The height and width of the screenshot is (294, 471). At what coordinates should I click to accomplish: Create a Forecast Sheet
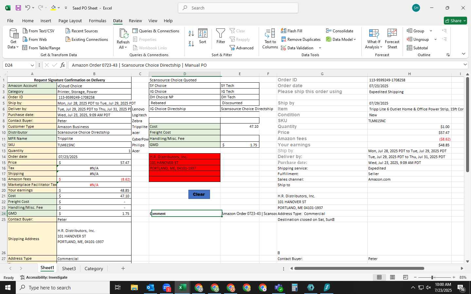click(392, 39)
